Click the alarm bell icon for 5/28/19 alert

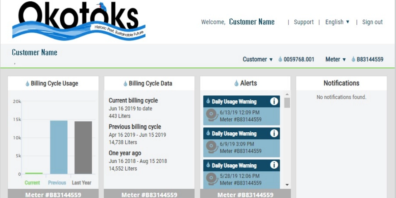tap(212, 179)
